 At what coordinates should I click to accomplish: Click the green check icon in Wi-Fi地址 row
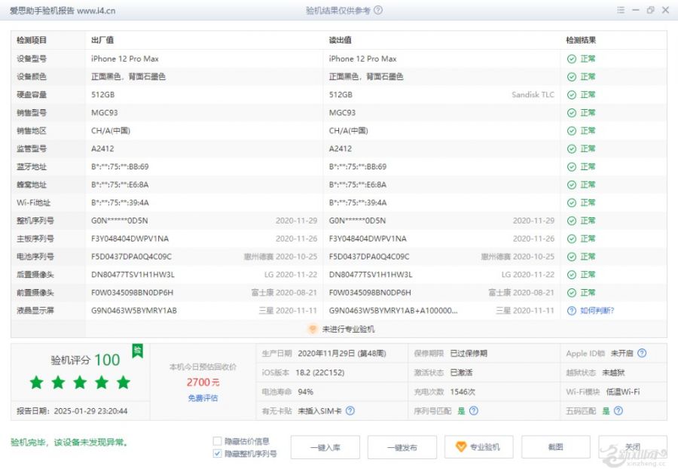click(x=572, y=203)
